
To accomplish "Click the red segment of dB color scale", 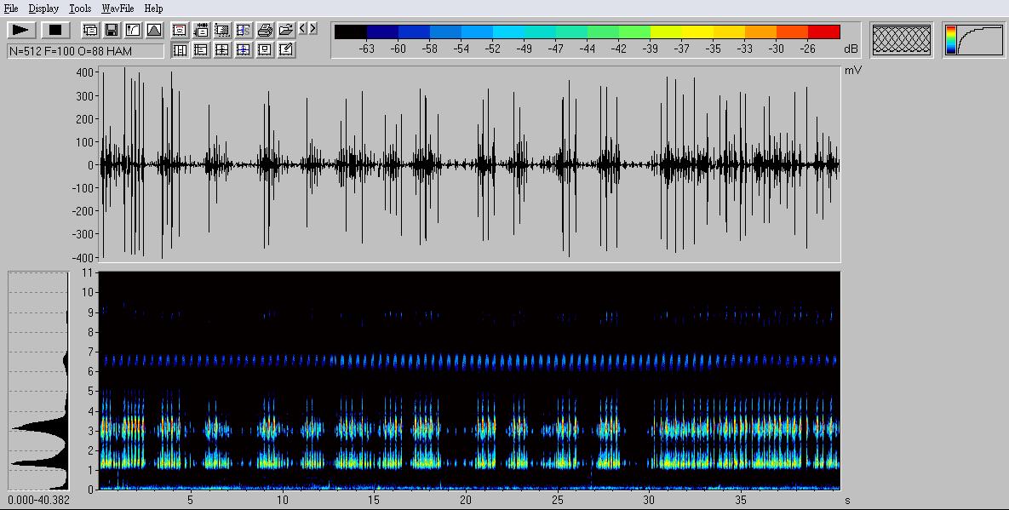I will click(x=823, y=32).
